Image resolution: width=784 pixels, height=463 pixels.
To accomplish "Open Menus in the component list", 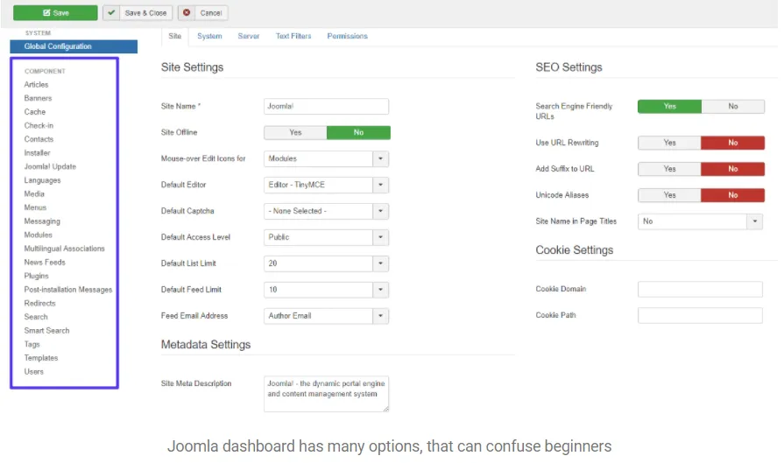I will coord(36,207).
